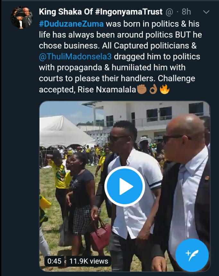Tap the blue compose tweet feather button
The height and width of the screenshot is (276, 219).
(x=192, y=255)
